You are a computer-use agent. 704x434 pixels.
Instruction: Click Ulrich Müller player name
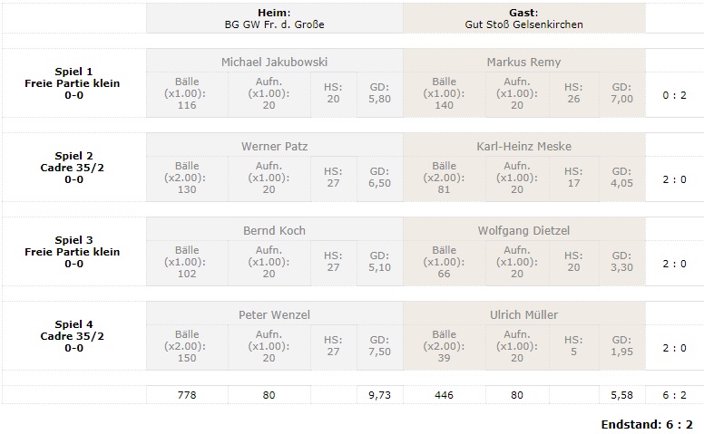523,314
